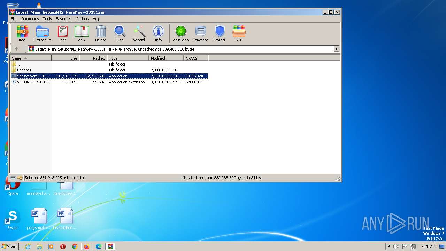The height and width of the screenshot is (251, 446).
Task: Open Opera from the taskbar
Action: point(63,246)
